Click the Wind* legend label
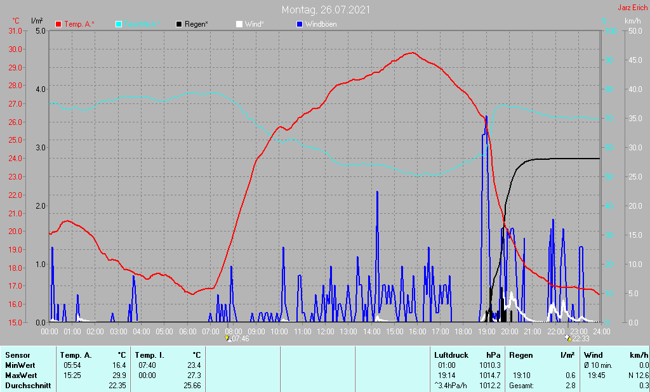650x392 pixels. coord(254,24)
